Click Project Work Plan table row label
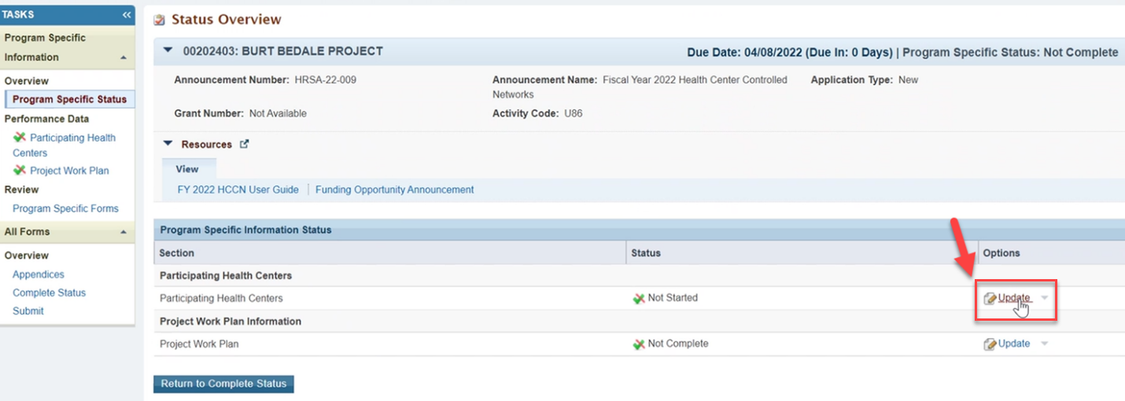This screenshot has height=401, width=1125. coord(199,344)
